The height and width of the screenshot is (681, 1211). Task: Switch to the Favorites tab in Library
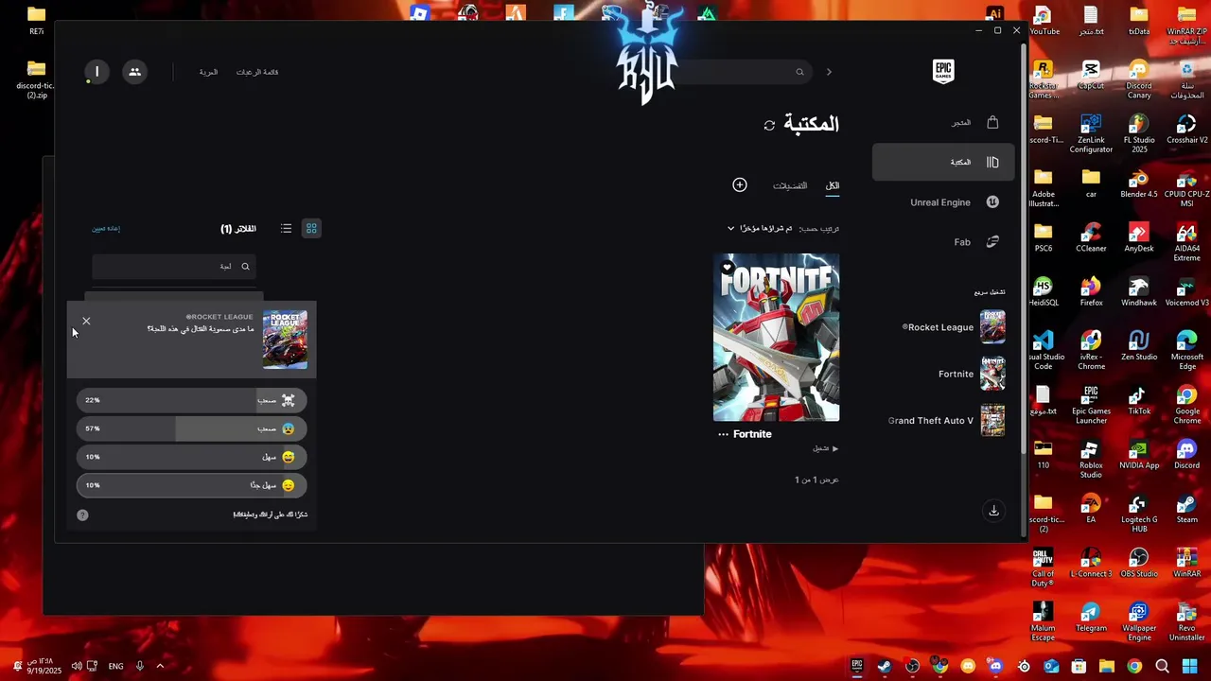coord(790,185)
